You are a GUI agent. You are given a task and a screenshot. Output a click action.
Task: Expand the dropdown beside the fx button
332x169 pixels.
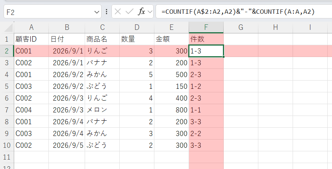pyautogui.click(x=150, y=12)
